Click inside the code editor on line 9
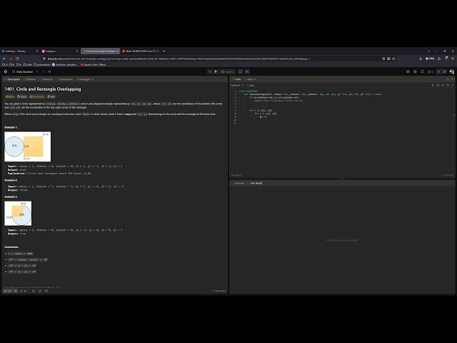The width and height of the screenshot is (457, 343). click(344, 116)
